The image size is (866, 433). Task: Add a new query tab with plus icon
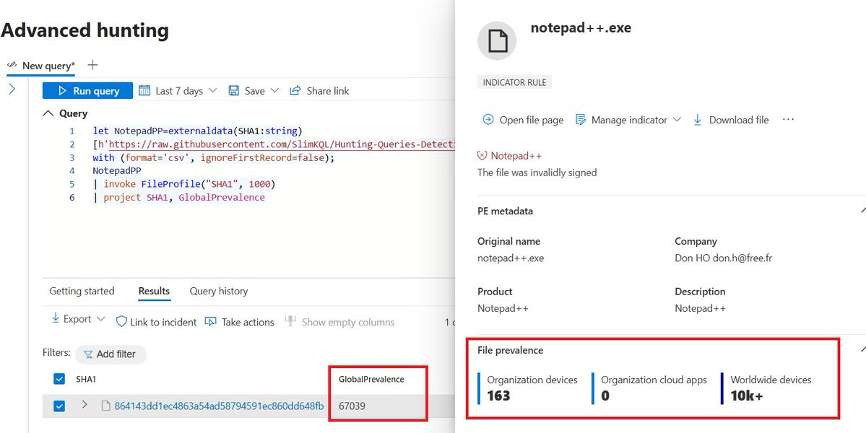click(x=92, y=65)
